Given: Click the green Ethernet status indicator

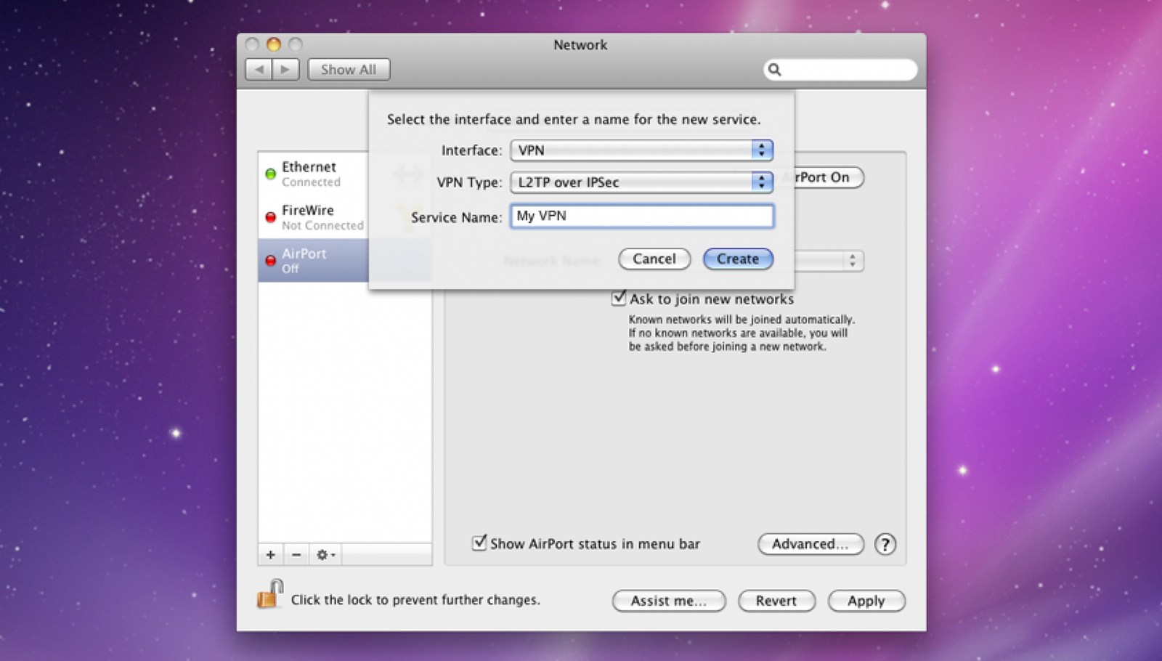Looking at the screenshot, I should pos(270,174).
